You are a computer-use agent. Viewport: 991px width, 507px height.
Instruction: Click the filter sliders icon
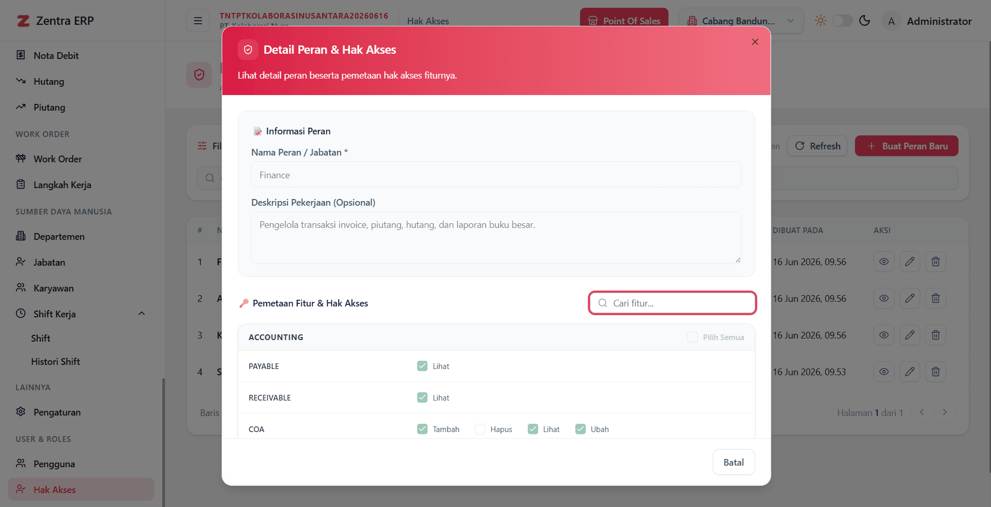pos(202,146)
